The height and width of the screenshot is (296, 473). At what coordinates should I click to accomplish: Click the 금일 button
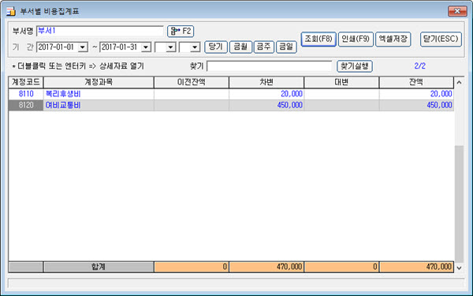pyautogui.click(x=286, y=47)
